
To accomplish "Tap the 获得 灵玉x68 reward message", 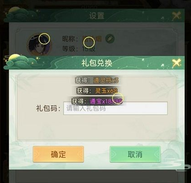I will point(97,91).
